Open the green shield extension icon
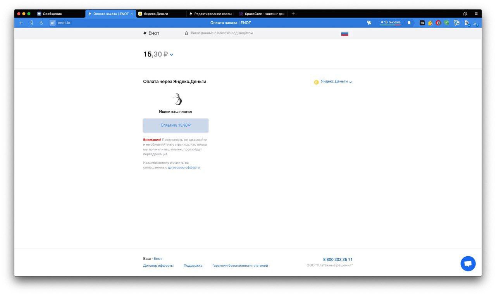The width and height of the screenshot is (496, 295). pyautogui.click(x=446, y=23)
